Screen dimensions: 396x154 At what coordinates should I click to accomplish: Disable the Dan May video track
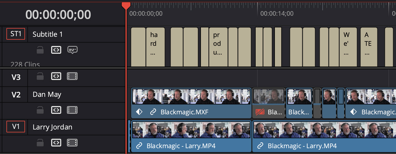72,110
